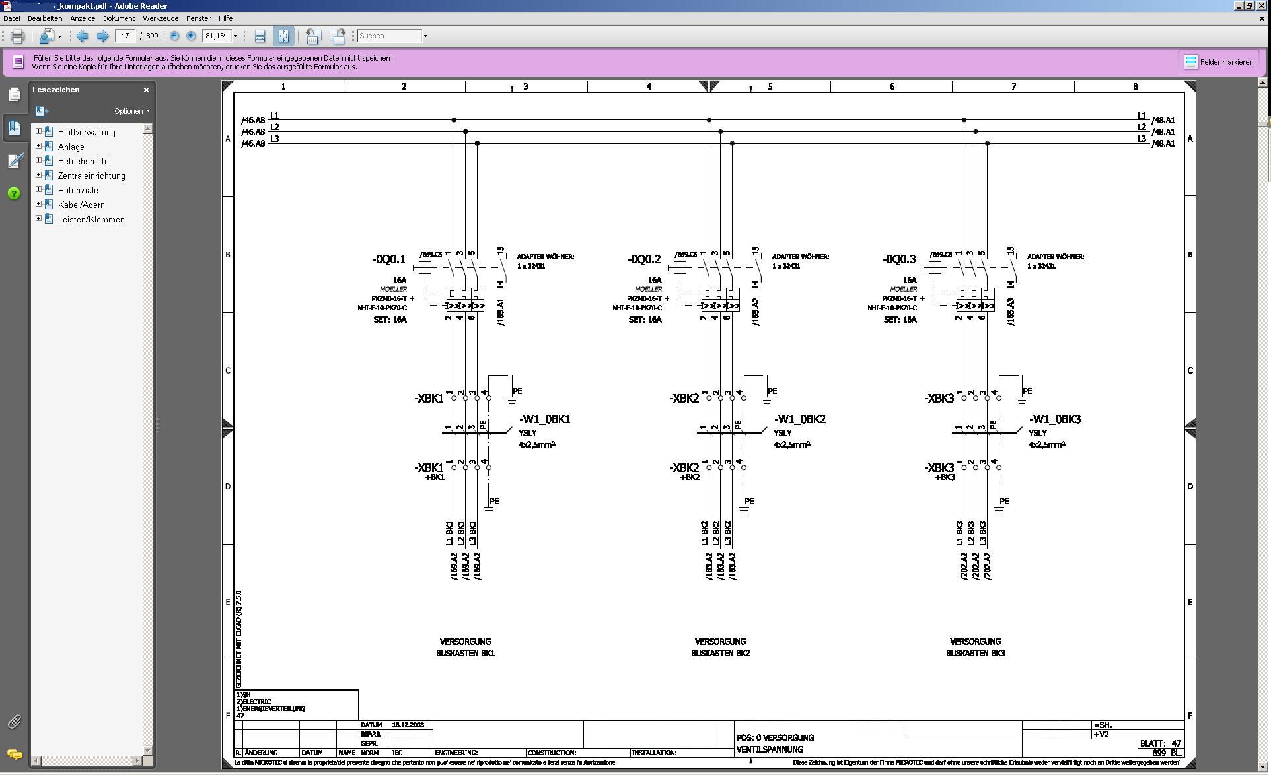This screenshot has height=775, width=1271.
Task: Click the green help icon
Action: pyautogui.click(x=14, y=193)
